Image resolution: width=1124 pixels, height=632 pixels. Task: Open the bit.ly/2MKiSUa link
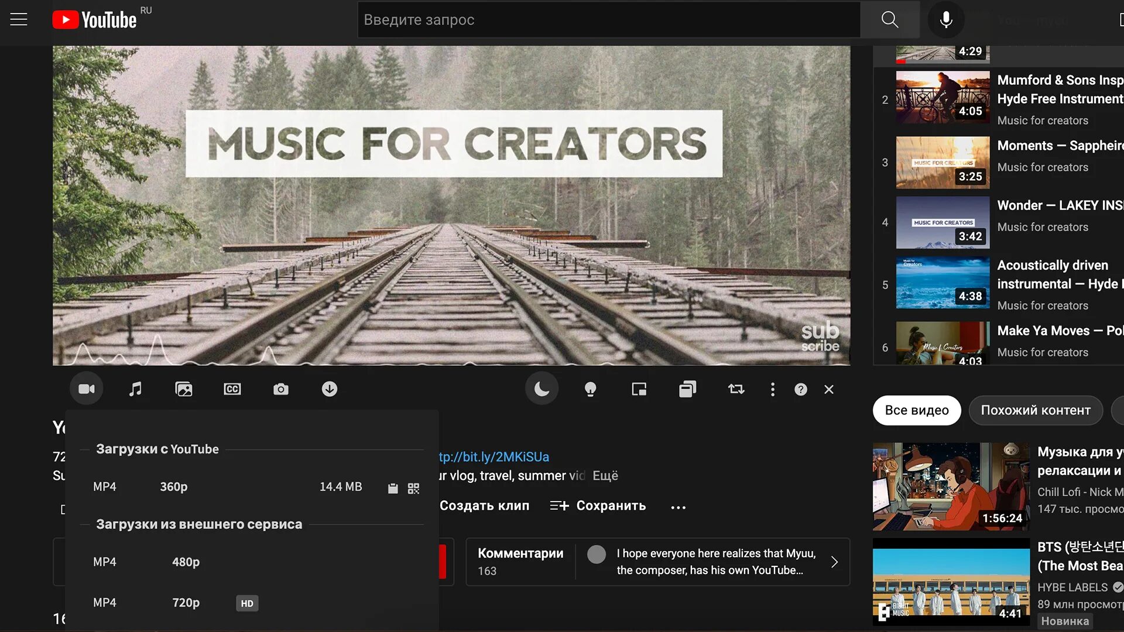[x=494, y=456]
